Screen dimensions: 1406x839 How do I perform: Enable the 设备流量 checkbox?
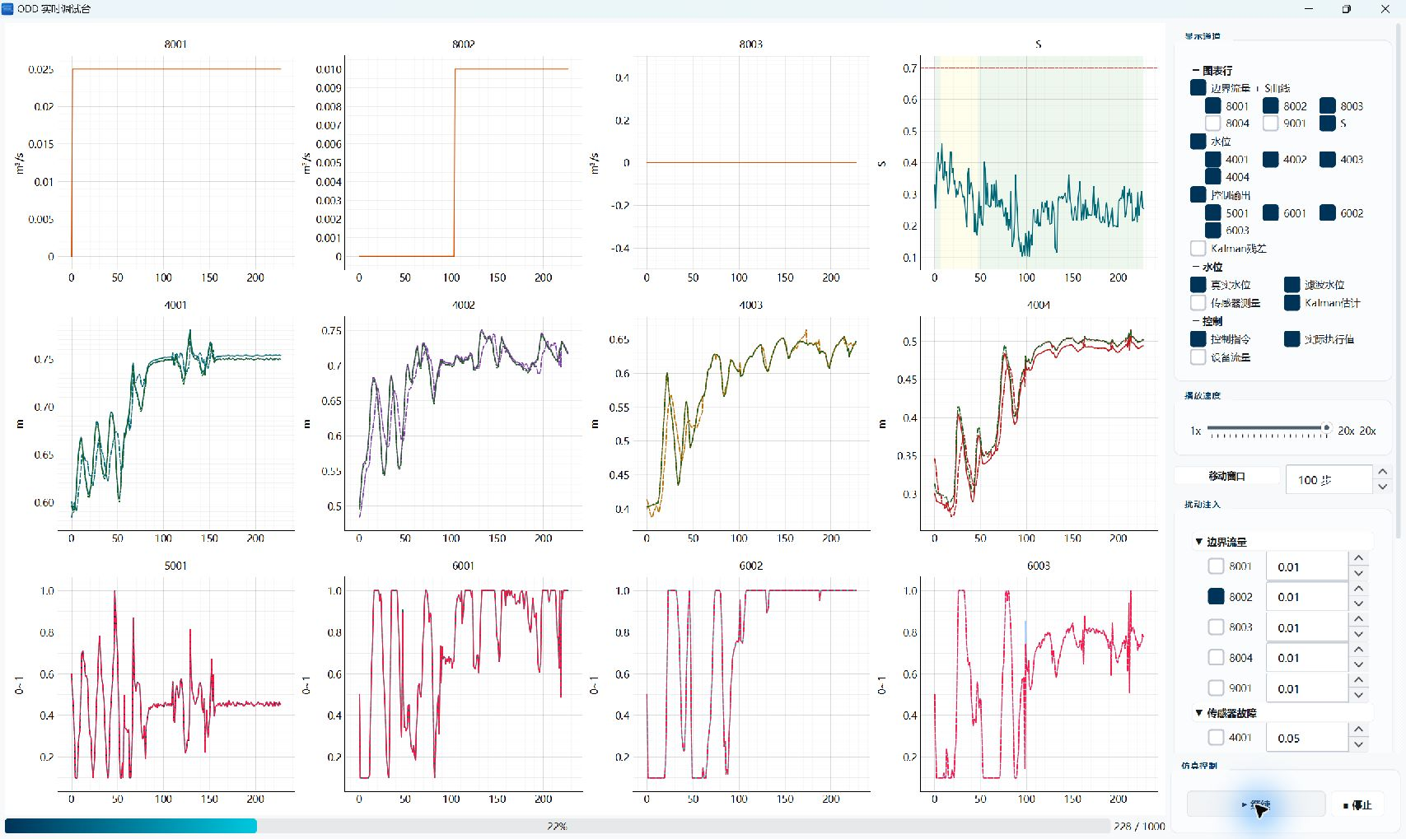click(1198, 357)
